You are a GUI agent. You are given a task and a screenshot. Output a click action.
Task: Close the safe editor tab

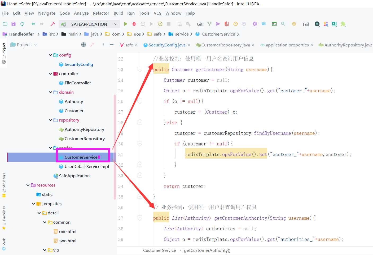point(136,45)
